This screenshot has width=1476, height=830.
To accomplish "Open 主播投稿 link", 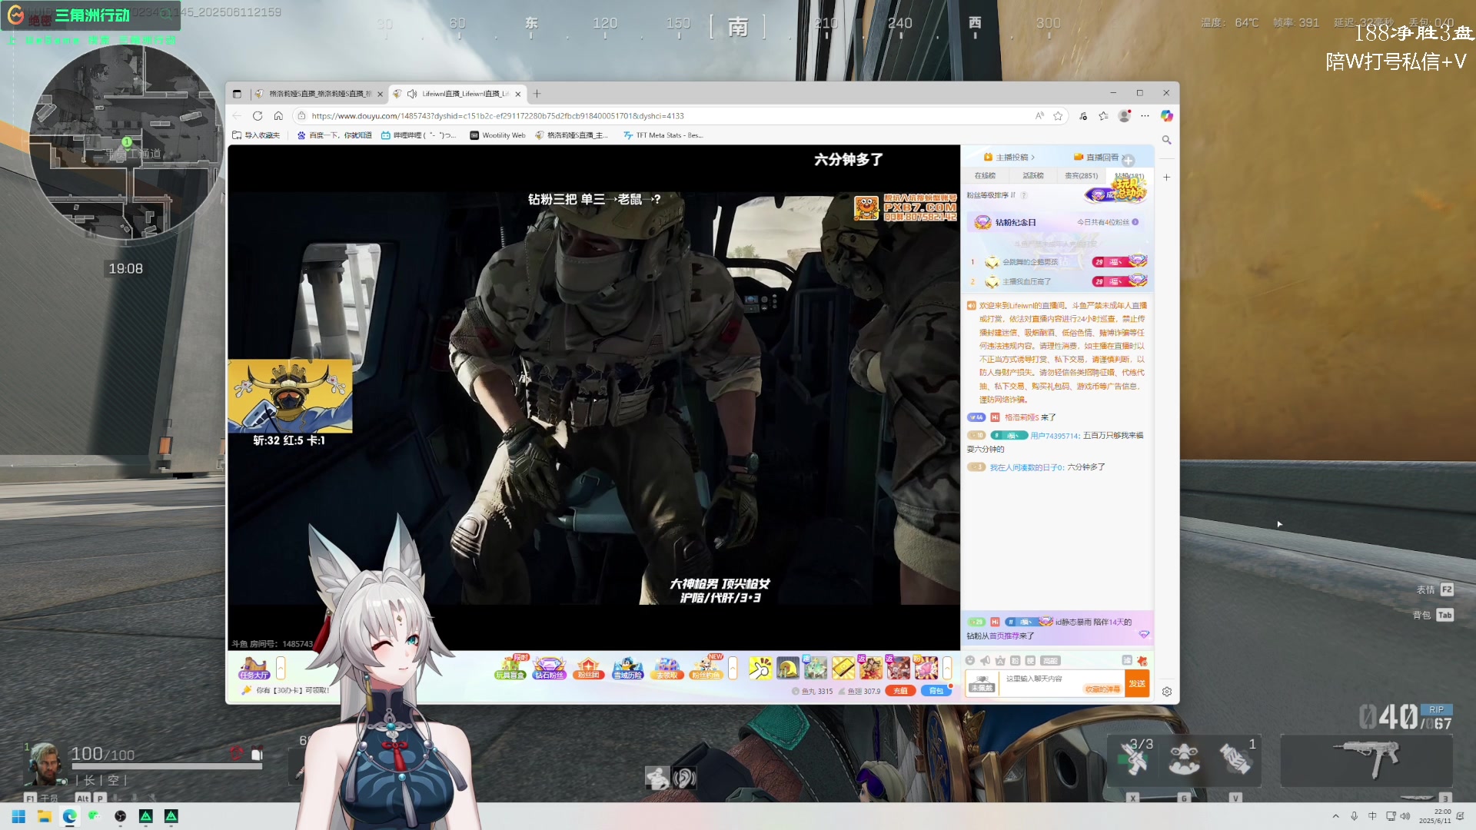I will 1009,157.
